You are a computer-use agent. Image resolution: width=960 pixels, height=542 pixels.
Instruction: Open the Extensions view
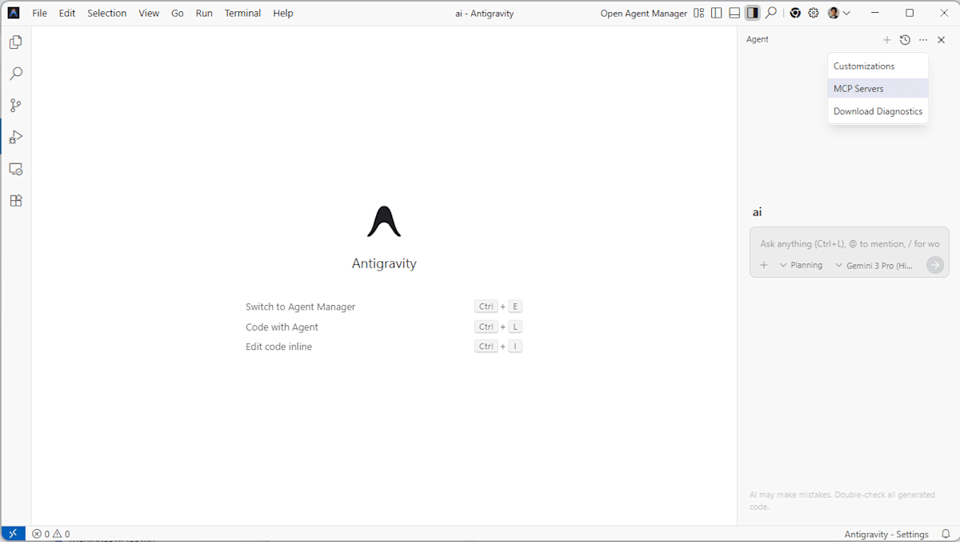[x=15, y=201]
